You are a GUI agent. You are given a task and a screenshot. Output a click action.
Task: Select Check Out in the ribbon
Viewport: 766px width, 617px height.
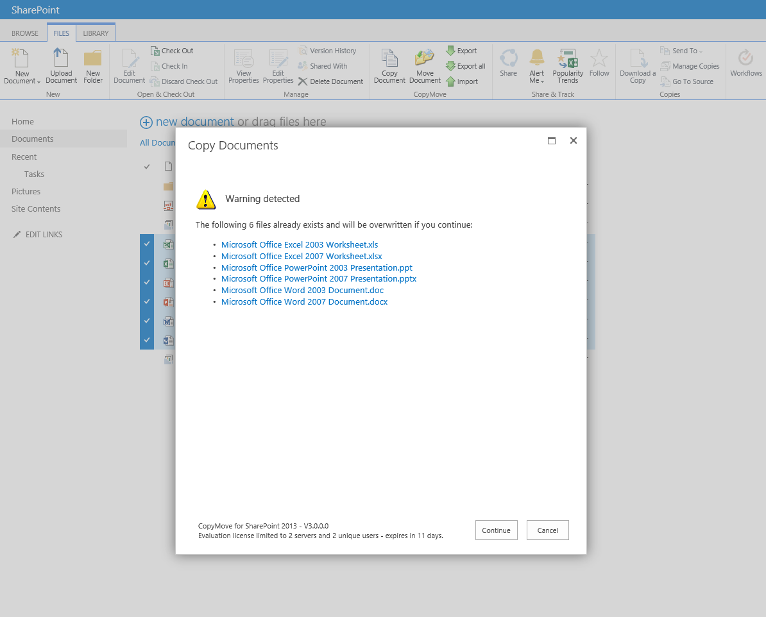tap(172, 51)
